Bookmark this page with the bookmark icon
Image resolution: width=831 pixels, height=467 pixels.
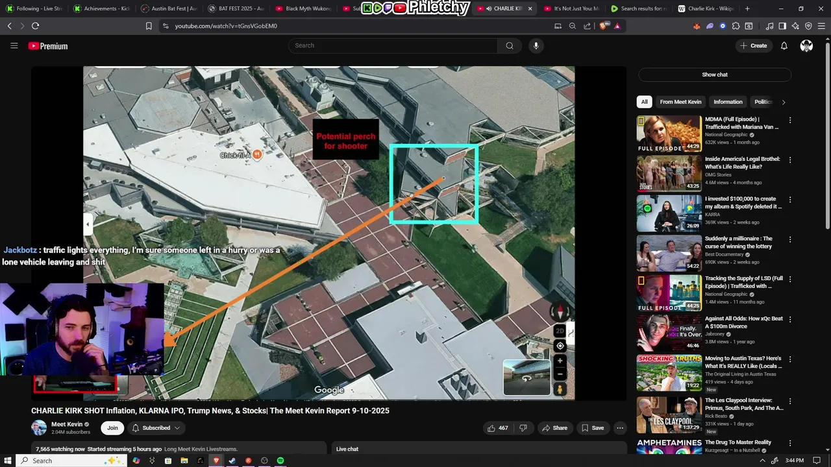149,26
